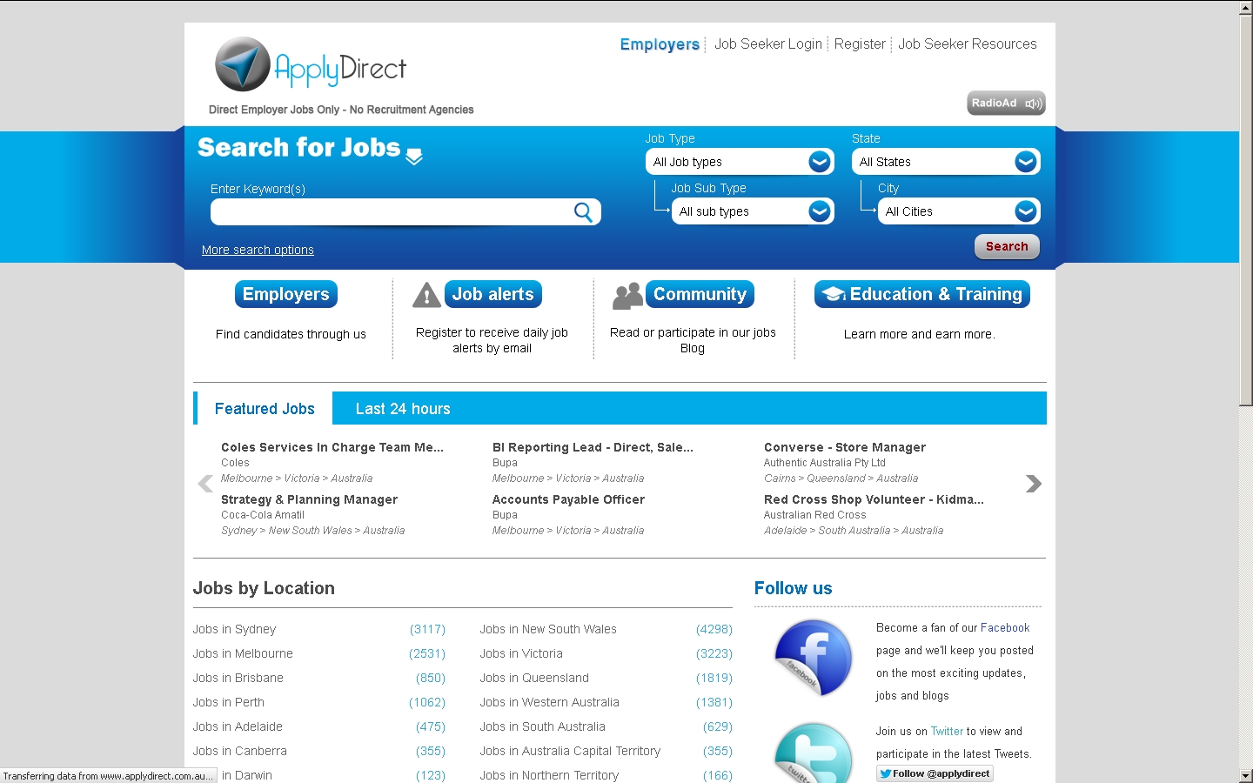Open Jobs in Victoria
Screen dimensions: 1253x783
point(521,653)
